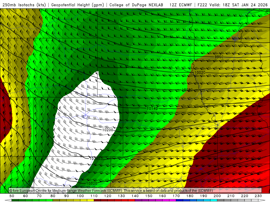
Task: Click the 180 value on the color scale
Action: [x=190, y=196]
